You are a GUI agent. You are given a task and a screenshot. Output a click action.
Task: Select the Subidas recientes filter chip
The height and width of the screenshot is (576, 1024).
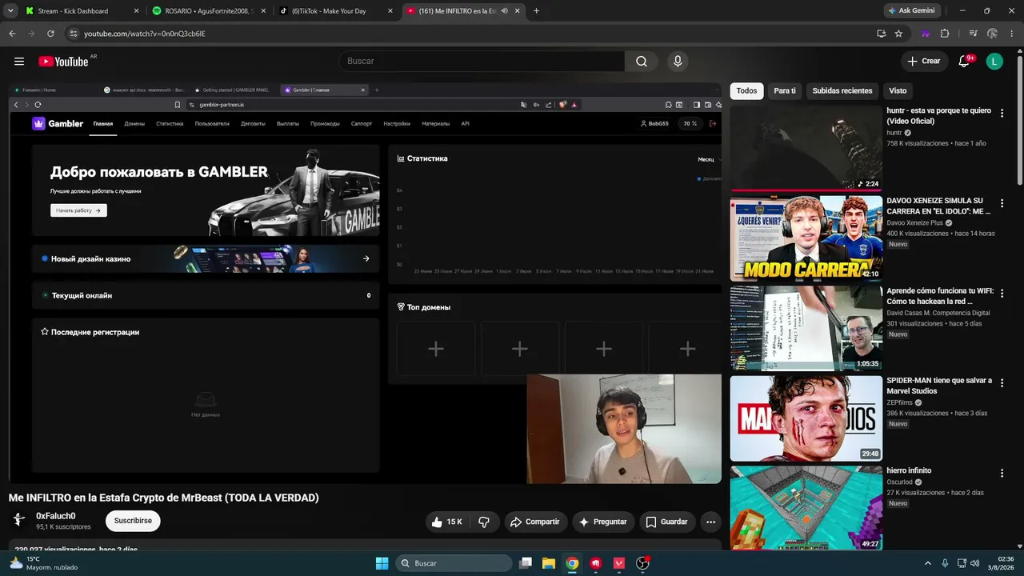pyautogui.click(x=842, y=91)
